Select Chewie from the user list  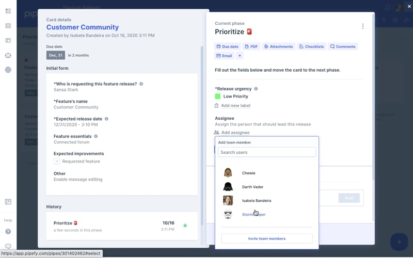(248, 173)
